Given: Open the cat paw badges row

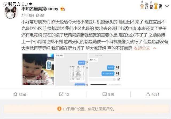Looking at the screenshot, I should pyautogui.click(x=151, y=5).
